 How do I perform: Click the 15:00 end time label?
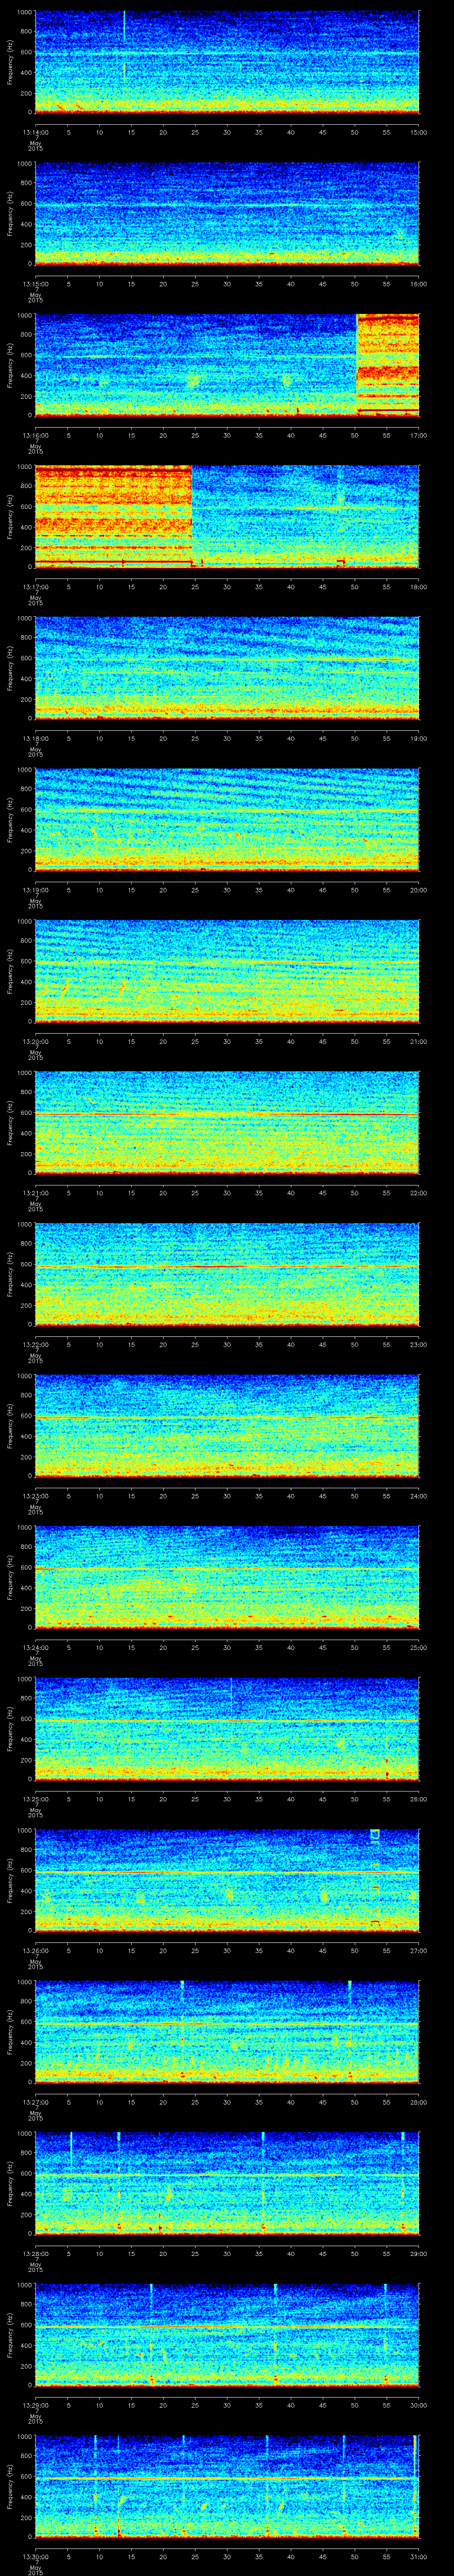418,132
